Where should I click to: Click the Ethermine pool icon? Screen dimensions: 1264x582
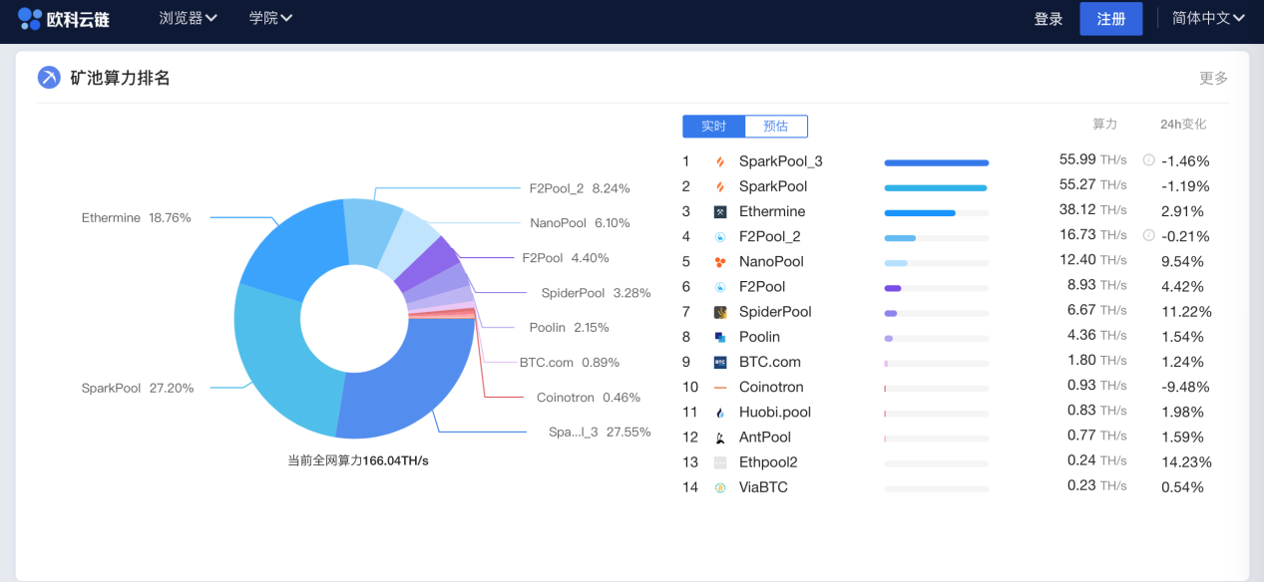click(720, 211)
